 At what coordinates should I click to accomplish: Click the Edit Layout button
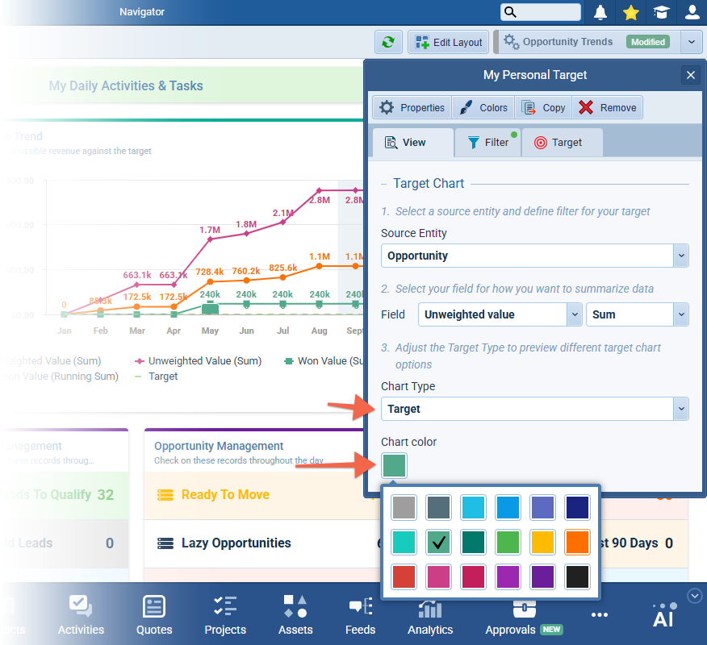(449, 42)
